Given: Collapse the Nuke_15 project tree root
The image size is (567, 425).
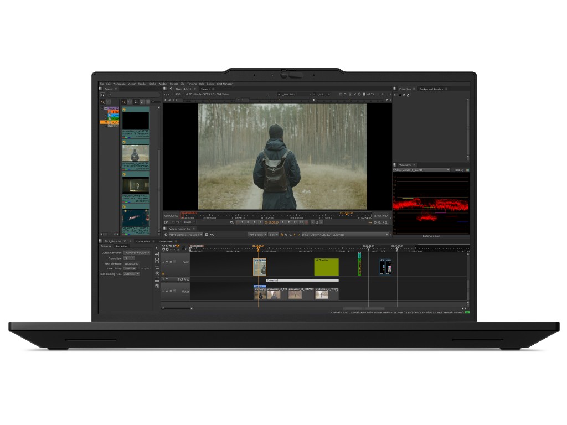Looking at the screenshot, I should [x=102, y=108].
